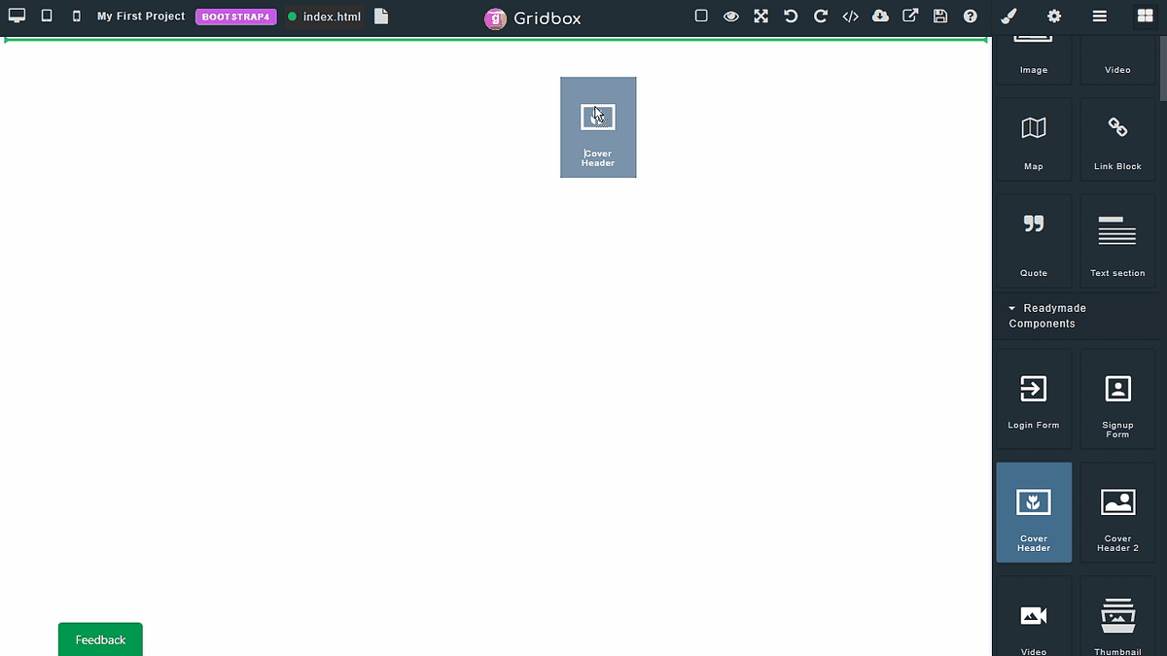Open the code editor

coord(850,16)
